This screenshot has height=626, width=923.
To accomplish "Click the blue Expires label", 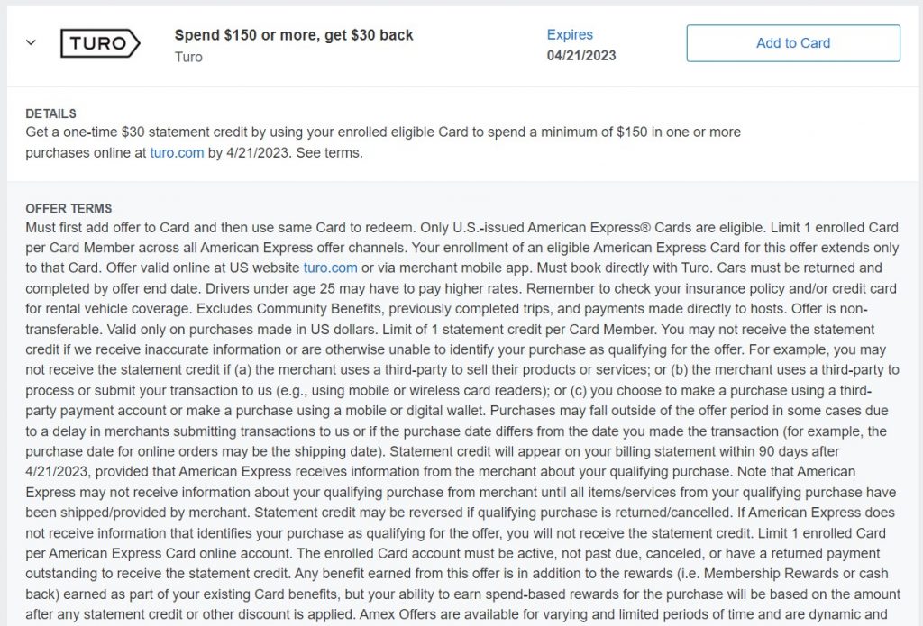I will pyautogui.click(x=571, y=33).
